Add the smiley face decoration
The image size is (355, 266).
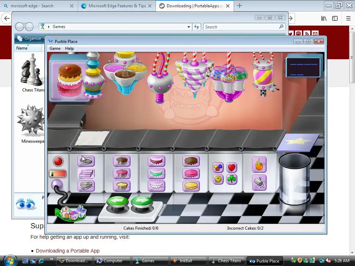218,179
